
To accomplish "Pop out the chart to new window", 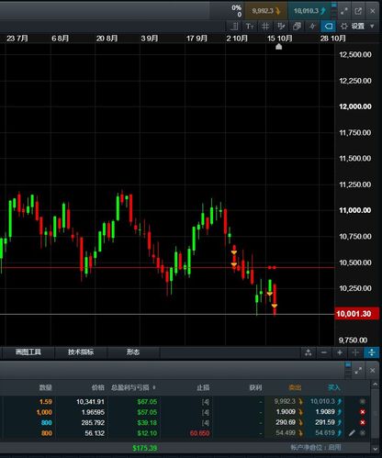I will coord(358,11).
